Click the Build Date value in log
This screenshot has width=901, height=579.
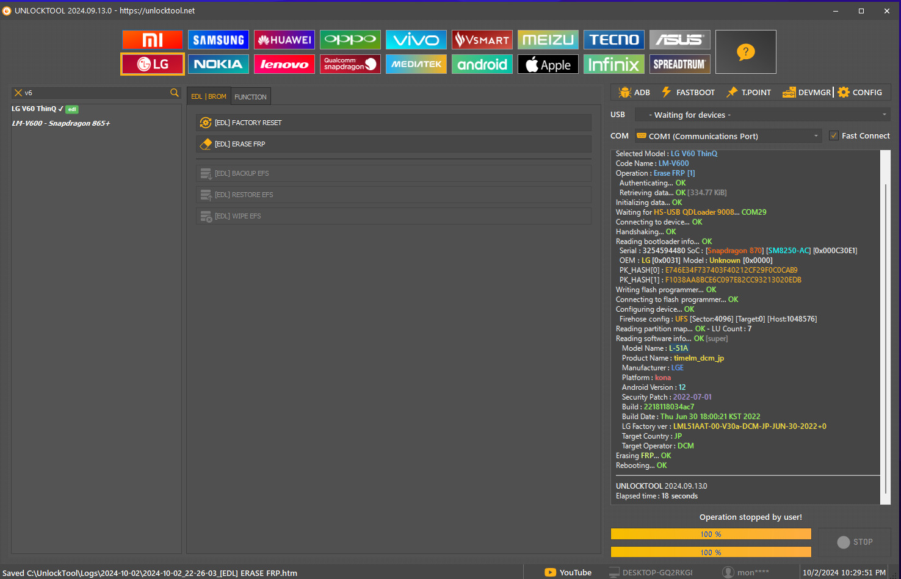(x=711, y=417)
